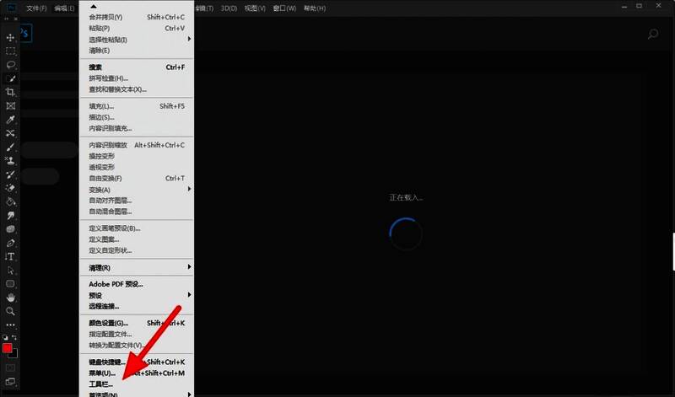Image resolution: width=675 pixels, height=397 pixels.
Task: Select the Lasso tool
Action: tap(11, 65)
